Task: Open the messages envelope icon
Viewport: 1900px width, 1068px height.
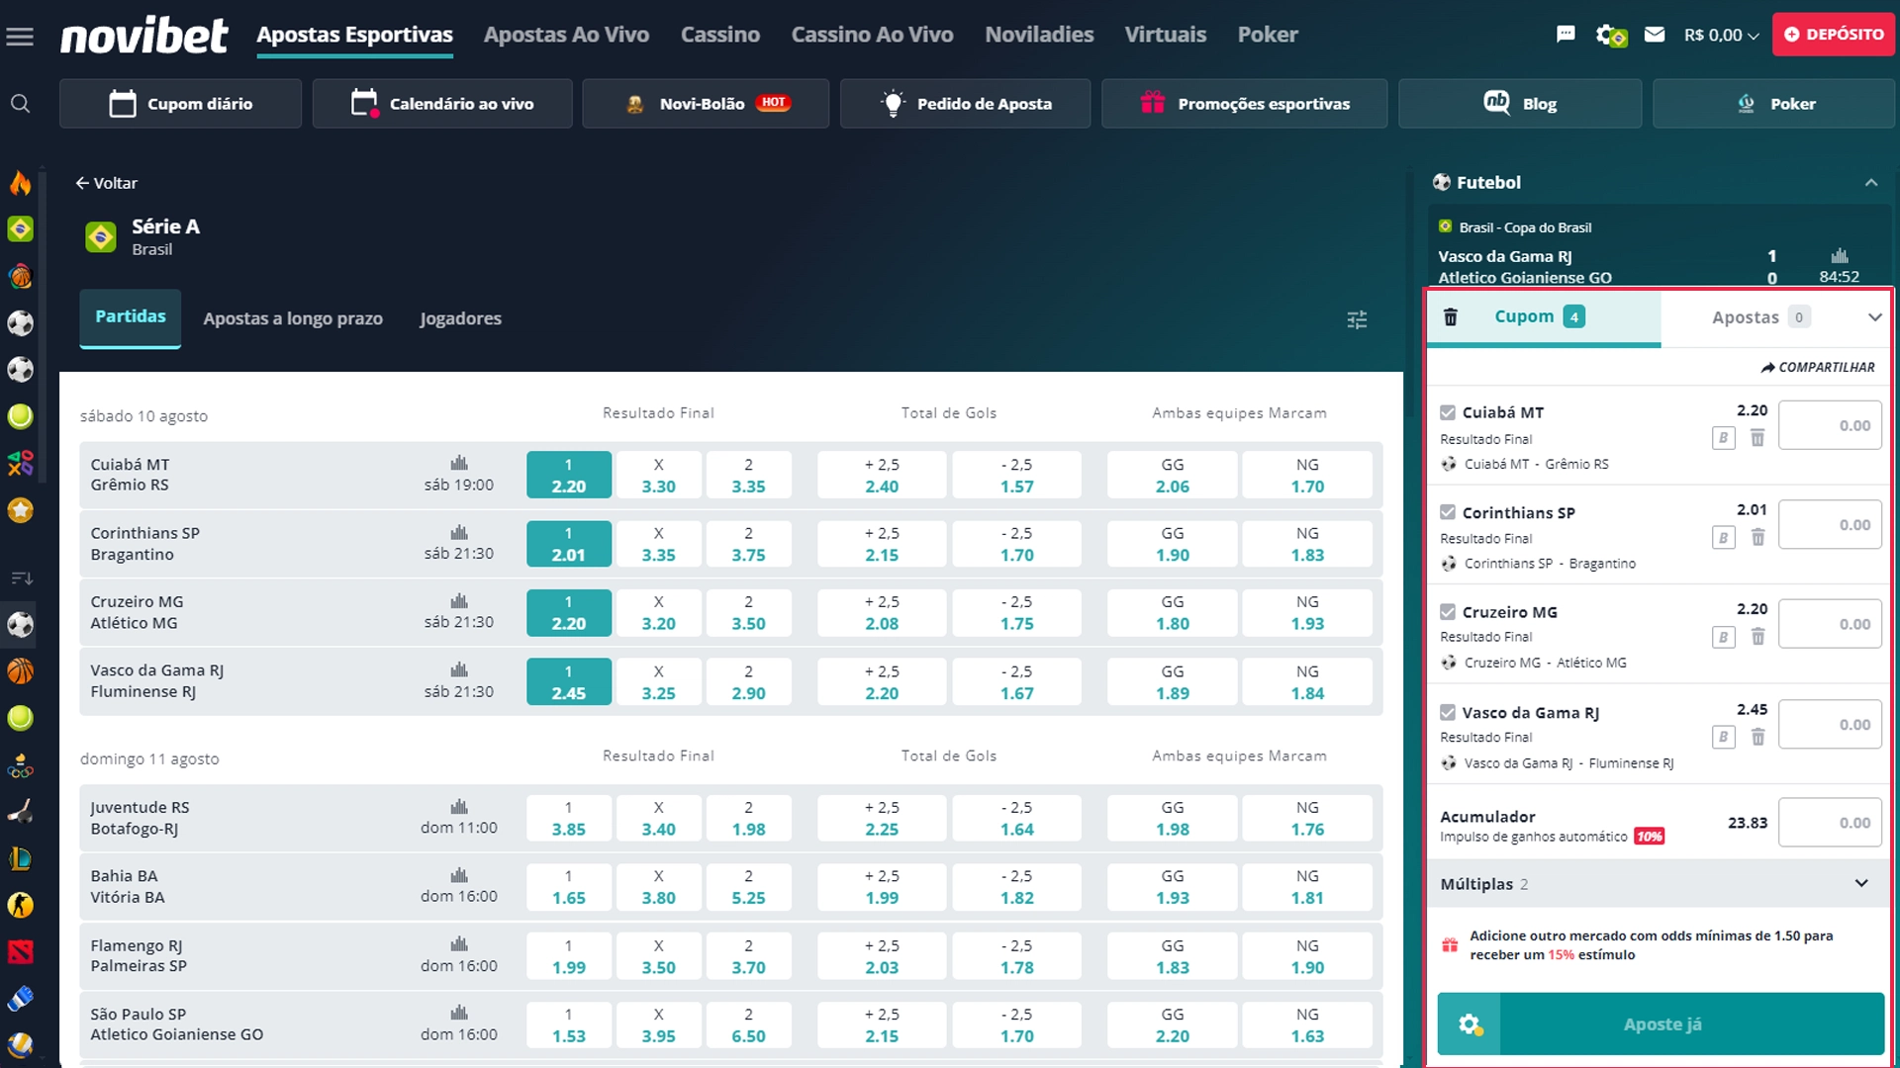Action: [1655, 35]
